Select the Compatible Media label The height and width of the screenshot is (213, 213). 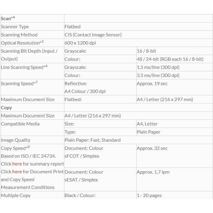tap(20, 124)
